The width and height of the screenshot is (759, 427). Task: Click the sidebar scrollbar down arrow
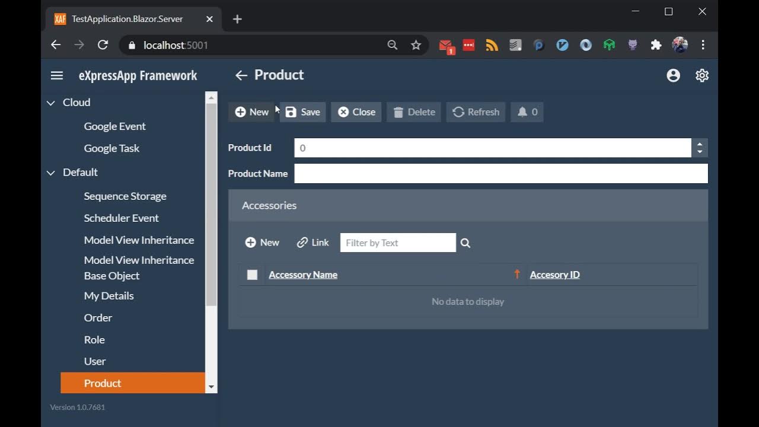(x=211, y=387)
